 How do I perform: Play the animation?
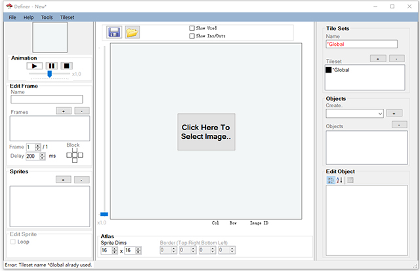point(35,65)
